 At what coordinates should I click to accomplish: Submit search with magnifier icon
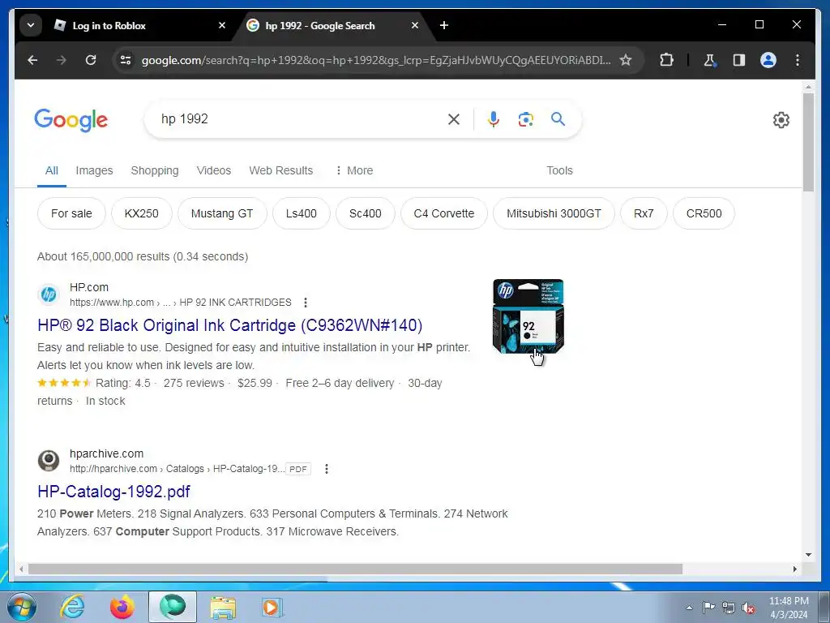[558, 118]
